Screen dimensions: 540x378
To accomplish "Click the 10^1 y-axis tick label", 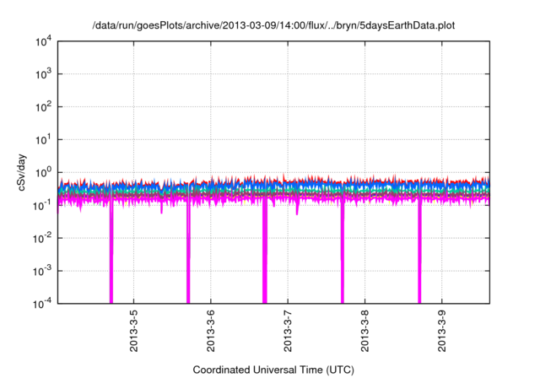I will 43,140.
